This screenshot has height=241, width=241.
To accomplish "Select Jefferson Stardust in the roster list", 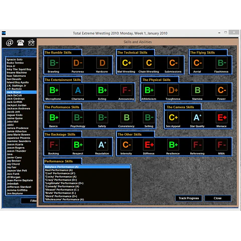I will [21, 187].
